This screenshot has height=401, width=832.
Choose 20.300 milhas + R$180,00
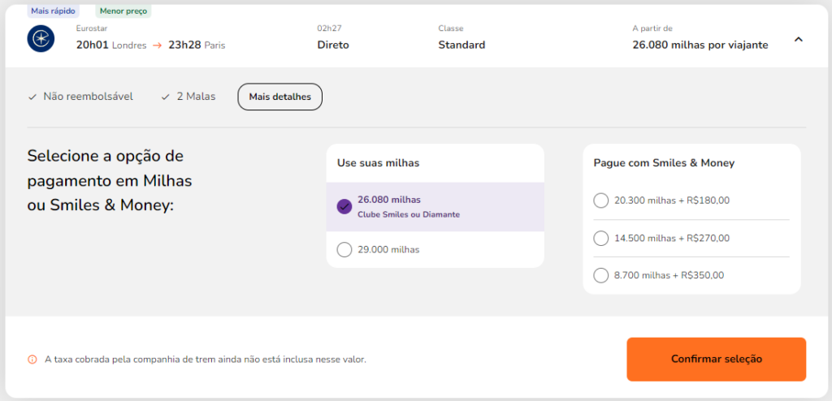pos(601,200)
